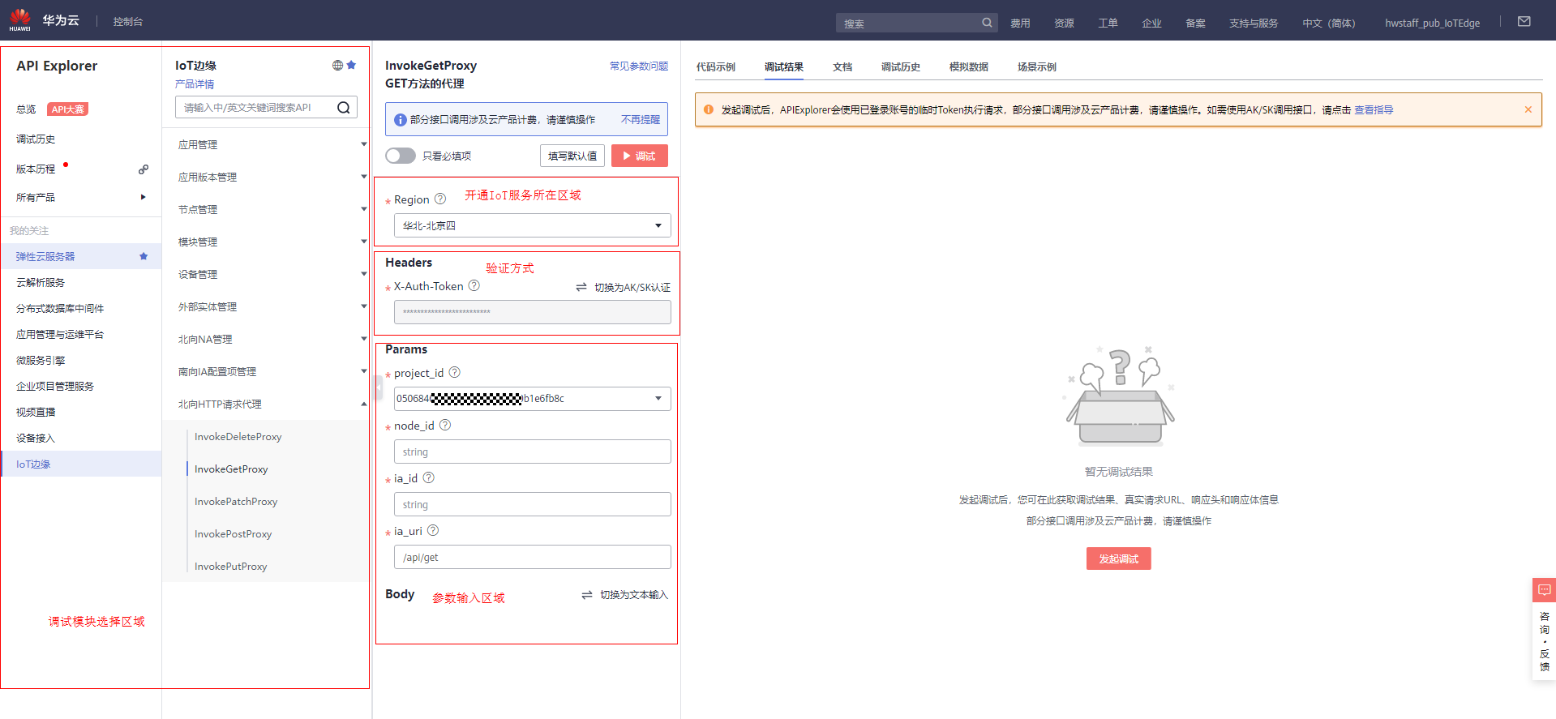Click 切换为文本输入 link
Image resolution: width=1556 pixels, height=719 pixels.
(625, 595)
